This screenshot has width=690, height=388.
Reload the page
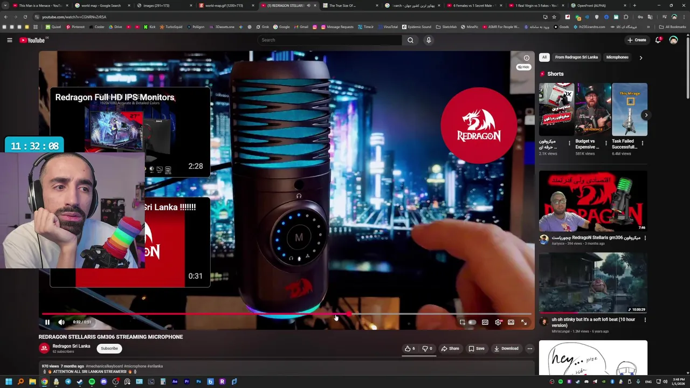point(25,17)
